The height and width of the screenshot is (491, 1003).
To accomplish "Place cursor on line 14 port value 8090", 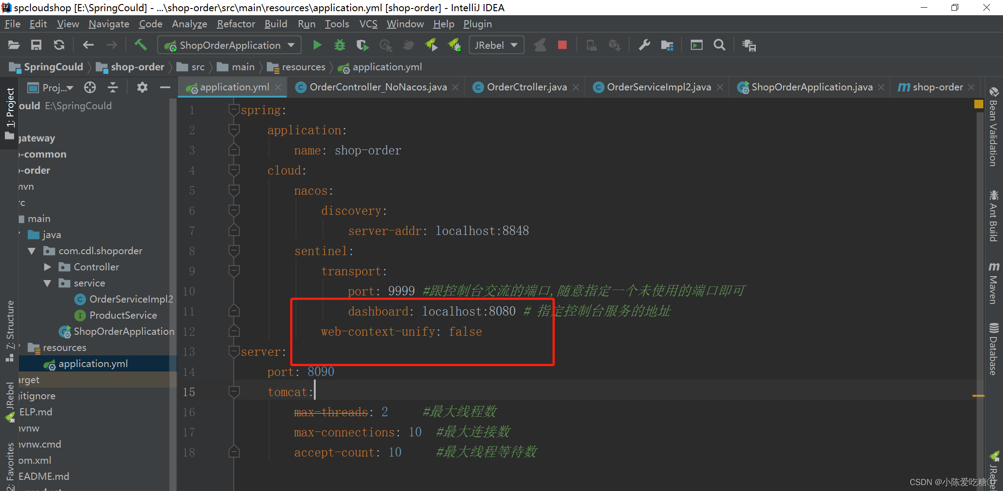I will pos(321,372).
